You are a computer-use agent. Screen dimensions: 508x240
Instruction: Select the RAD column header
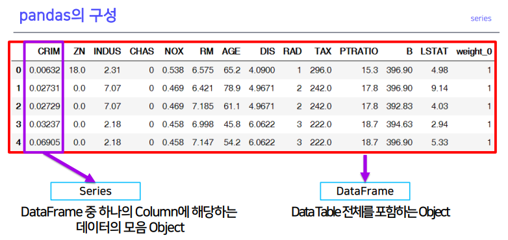click(292, 51)
